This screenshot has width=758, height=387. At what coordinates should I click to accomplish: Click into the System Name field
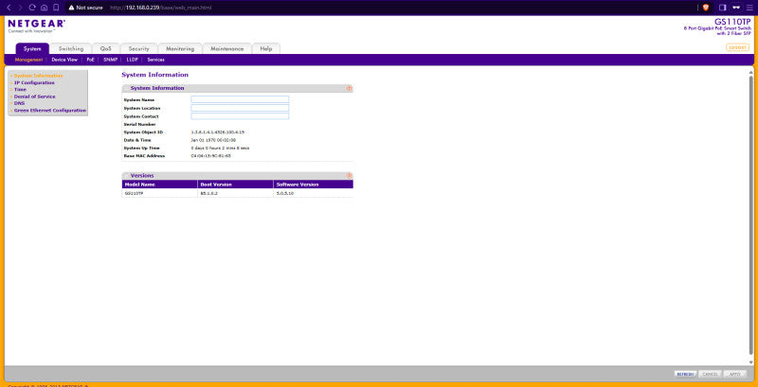(x=240, y=99)
